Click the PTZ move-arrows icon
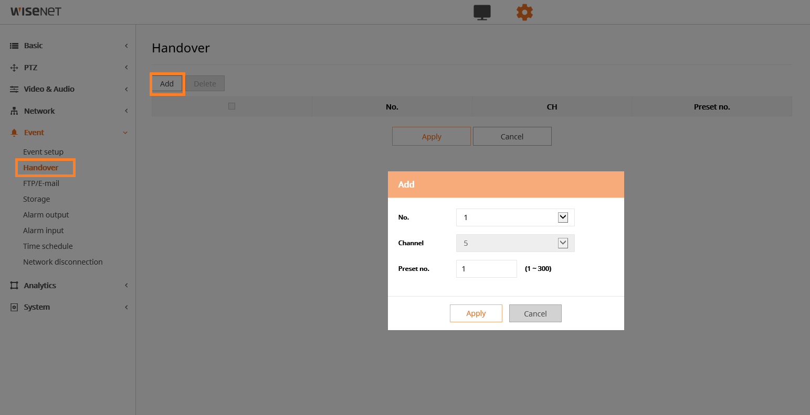This screenshot has width=810, height=415. click(x=14, y=68)
